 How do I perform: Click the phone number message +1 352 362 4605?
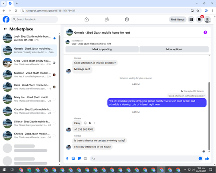(84, 129)
